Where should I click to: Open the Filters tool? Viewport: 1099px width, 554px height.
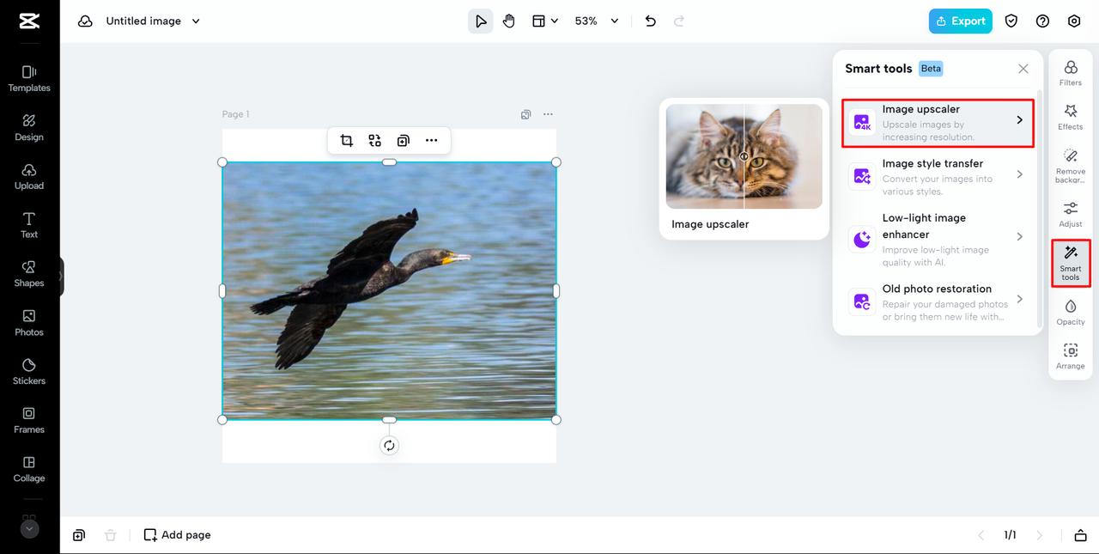[1071, 73]
